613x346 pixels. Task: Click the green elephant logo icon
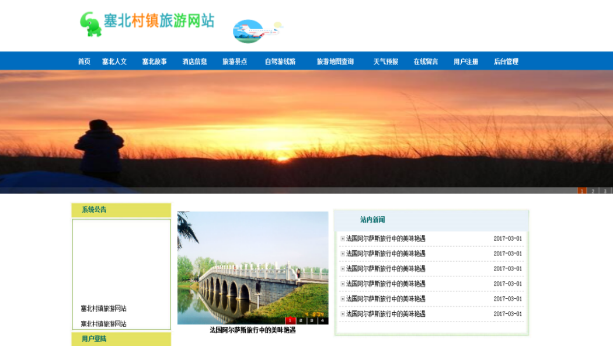click(x=90, y=25)
